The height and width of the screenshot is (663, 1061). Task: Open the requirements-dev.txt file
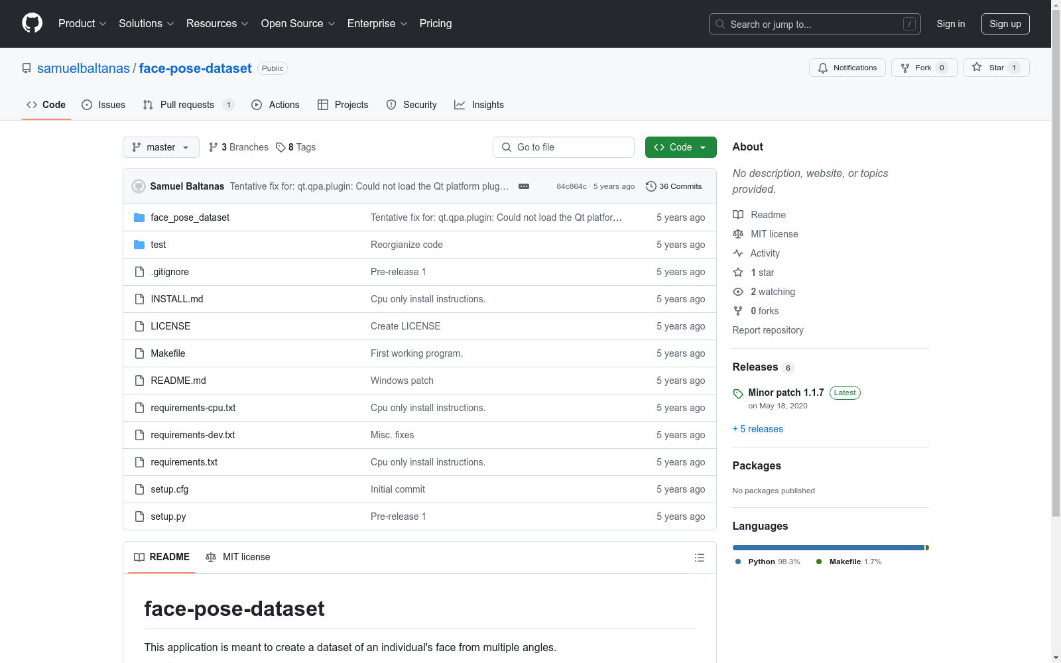193,435
